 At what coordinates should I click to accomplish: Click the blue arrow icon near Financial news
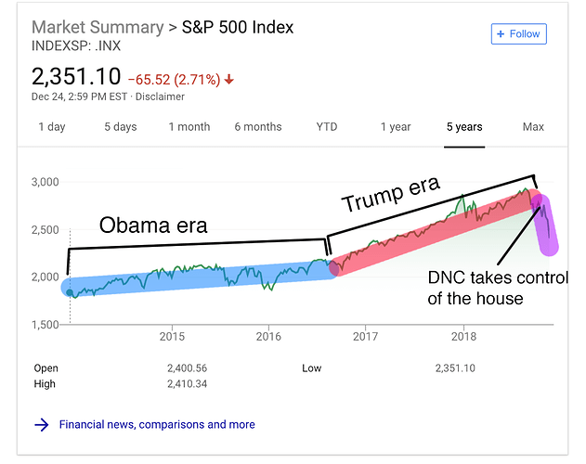point(42,425)
